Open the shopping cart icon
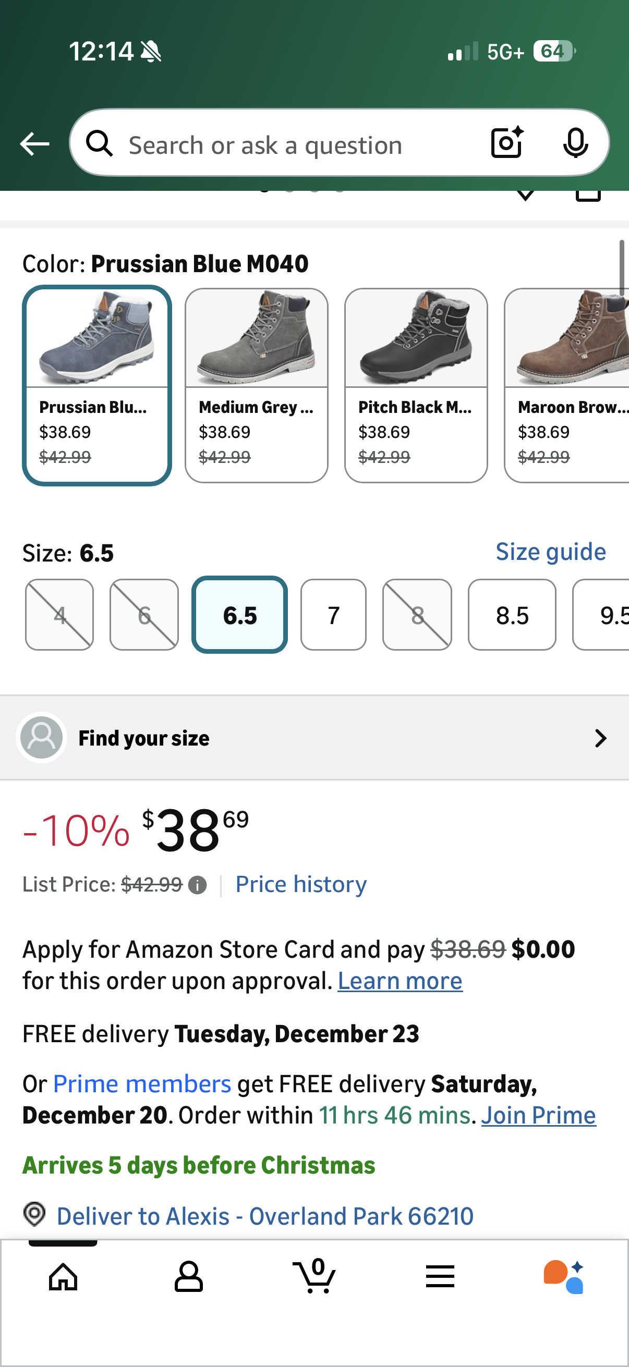The height and width of the screenshot is (1367, 629). point(314,1276)
